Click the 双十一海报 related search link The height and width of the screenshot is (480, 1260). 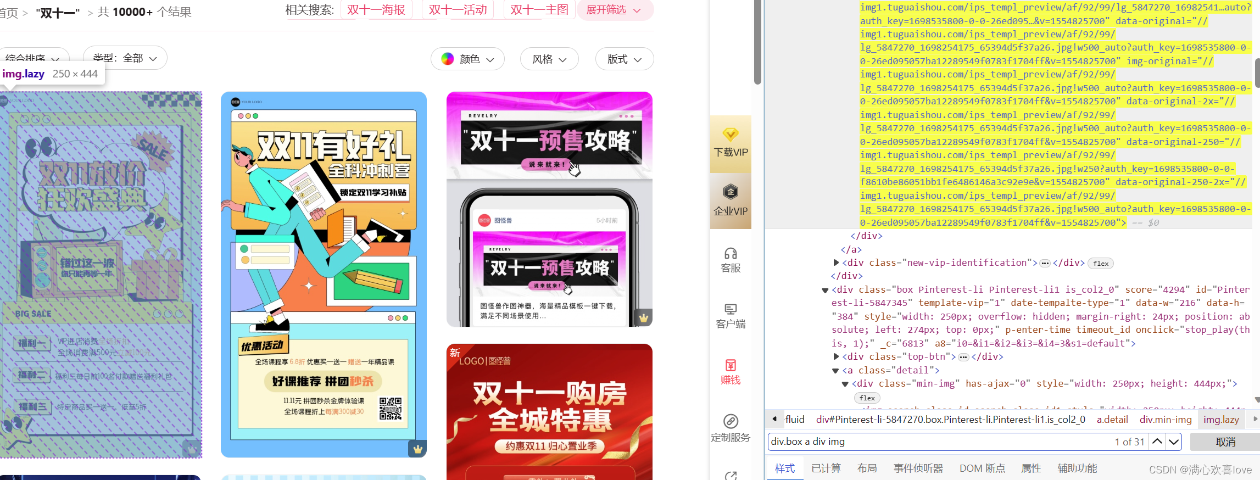[x=376, y=10]
